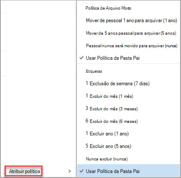Select 1 Exclusão de semana (7 dias)
The width and height of the screenshot is (181, 178).
[118, 84]
